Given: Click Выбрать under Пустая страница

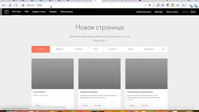Looking at the screenshot, I should (x=39, y=105).
